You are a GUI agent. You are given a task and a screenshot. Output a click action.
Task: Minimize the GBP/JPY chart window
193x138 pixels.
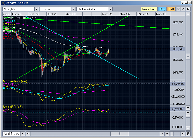(183, 3)
